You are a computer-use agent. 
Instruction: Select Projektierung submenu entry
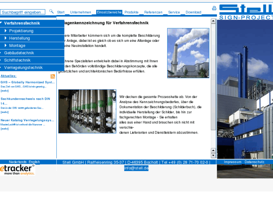pos(21,31)
